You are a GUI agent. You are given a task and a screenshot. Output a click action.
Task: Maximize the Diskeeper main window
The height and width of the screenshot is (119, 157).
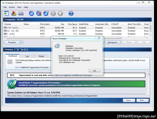143,2
